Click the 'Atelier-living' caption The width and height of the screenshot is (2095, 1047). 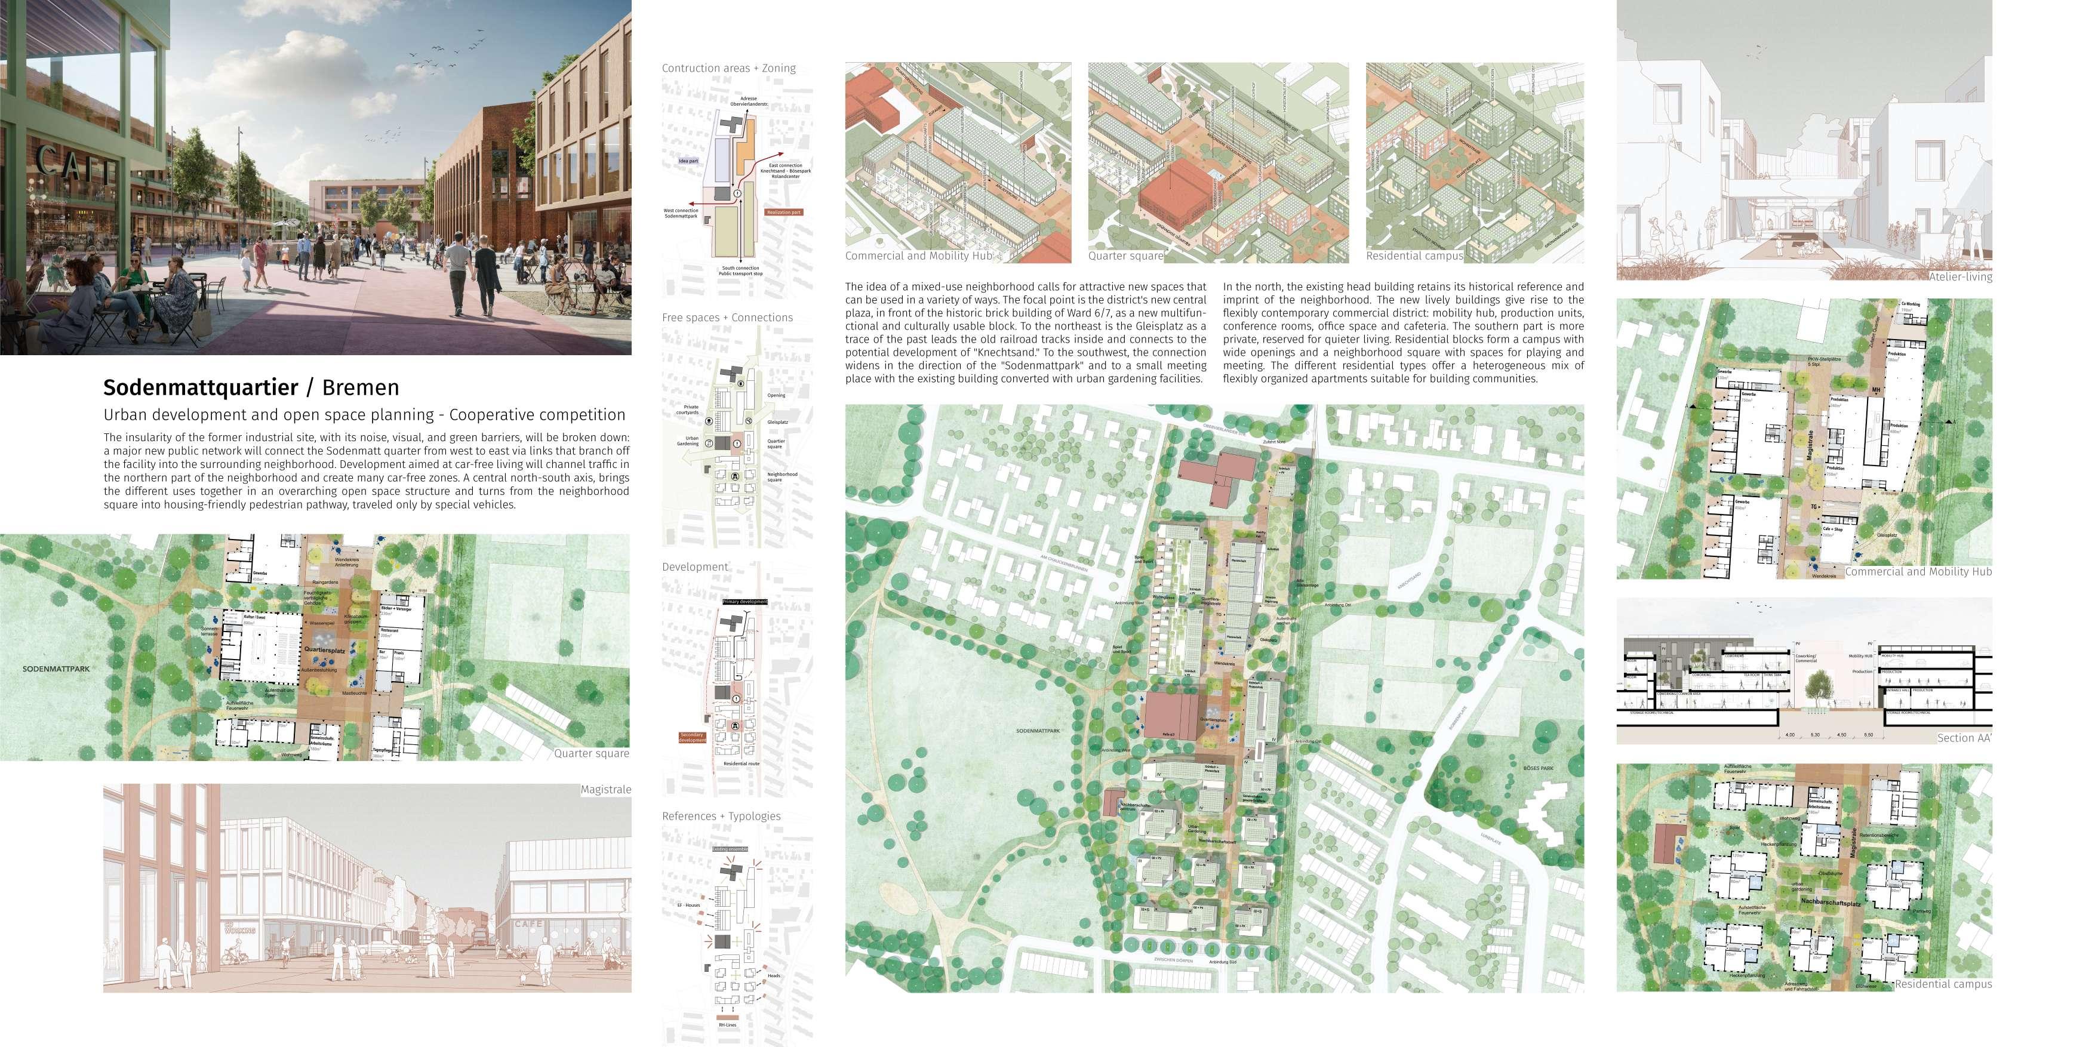[1961, 276]
